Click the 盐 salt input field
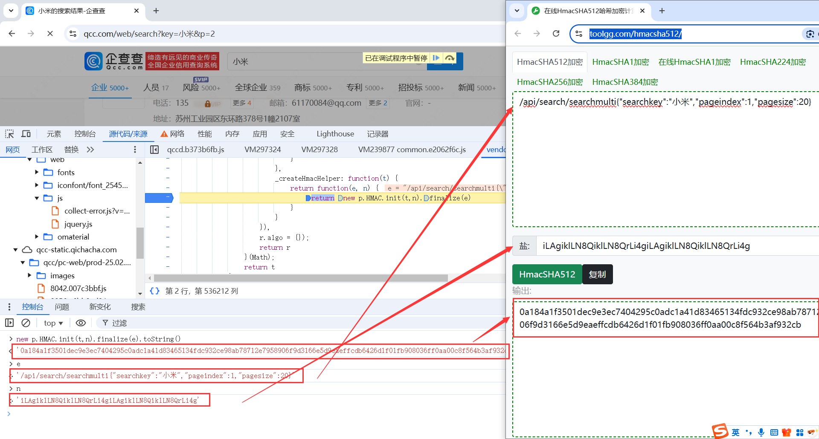819x439 pixels. 677,246
